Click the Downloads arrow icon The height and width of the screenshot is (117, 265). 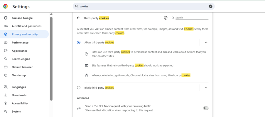click(x=6, y=95)
